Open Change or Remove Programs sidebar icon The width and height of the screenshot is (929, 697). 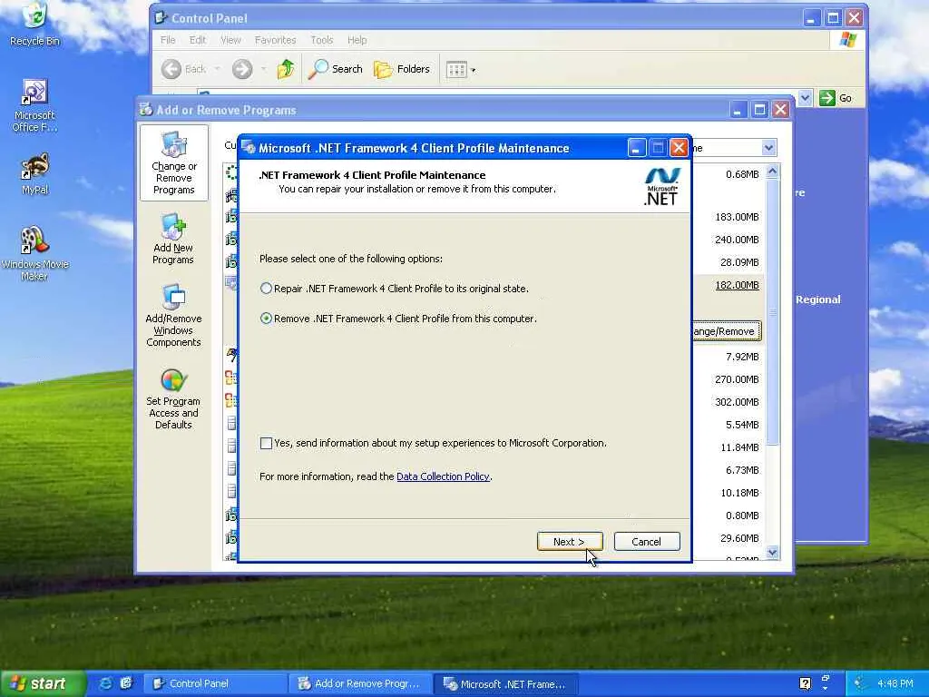[173, 163]
